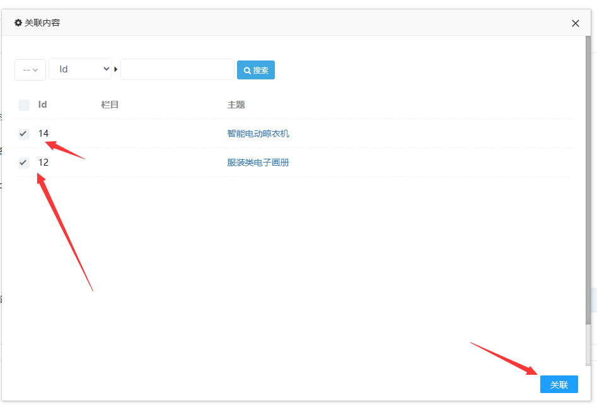Close the 关联内容 dialog
This screenshot has height=417, width=597.
[x=576, y=23]
